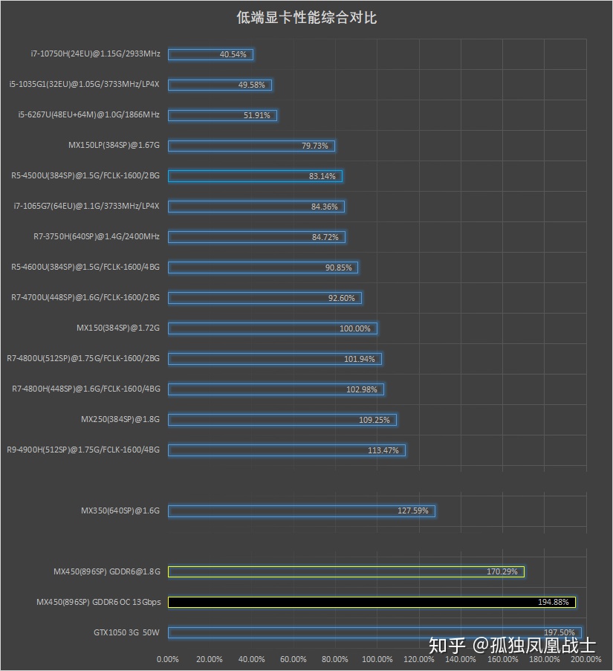The height and width of the screenshot is (671, 613).
Task: Select the R7-4800U bar showing 101.94%
Action: (275, 359)
